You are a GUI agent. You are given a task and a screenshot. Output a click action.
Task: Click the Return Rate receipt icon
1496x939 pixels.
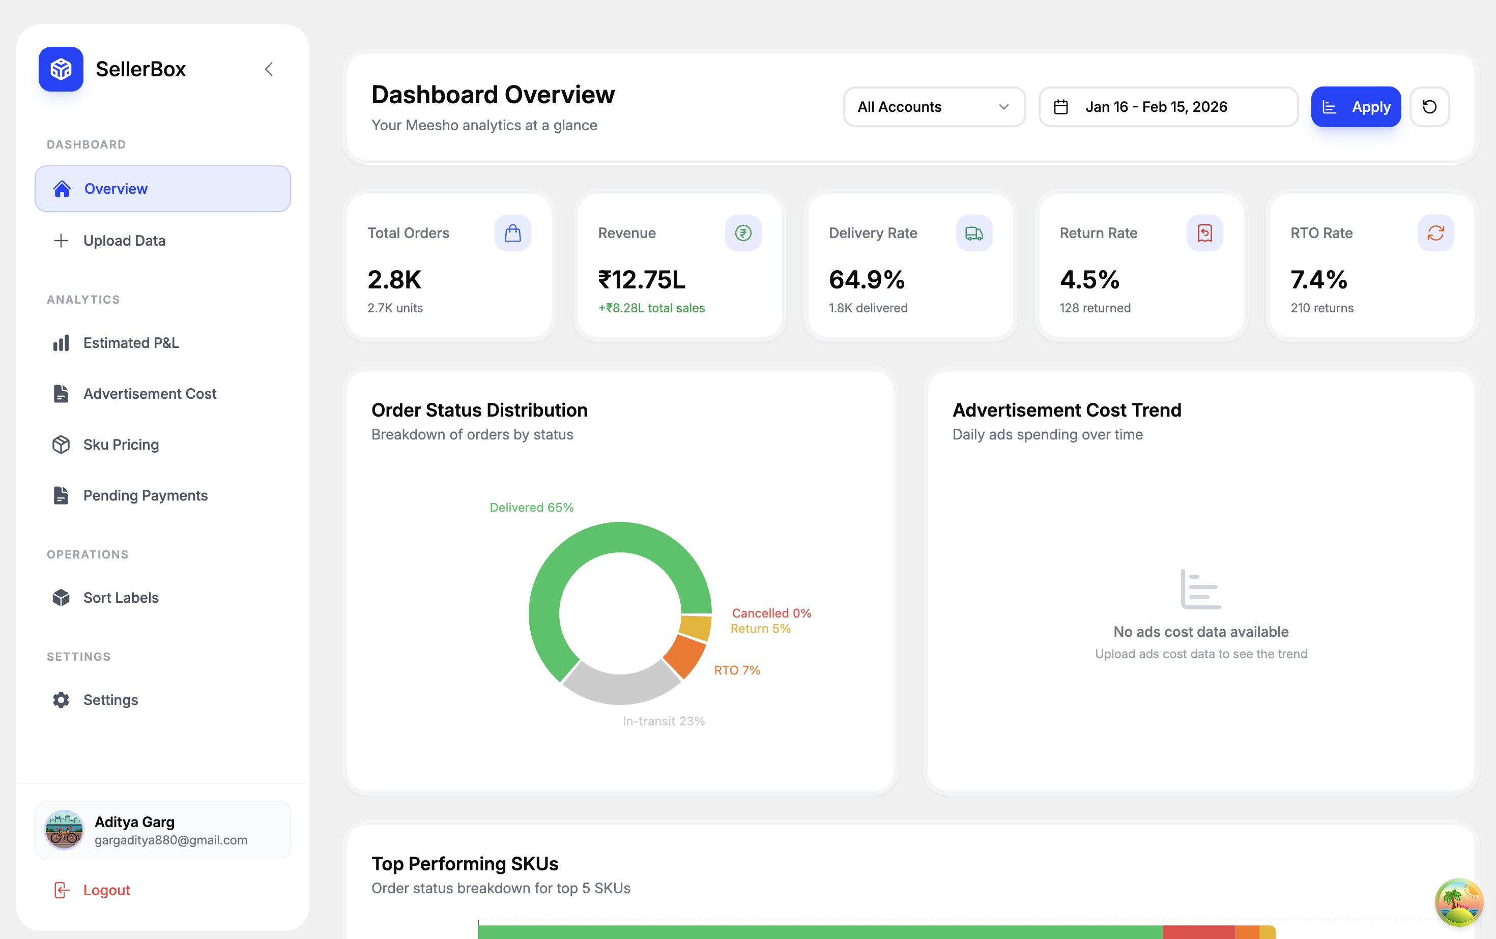point(1204,233)
